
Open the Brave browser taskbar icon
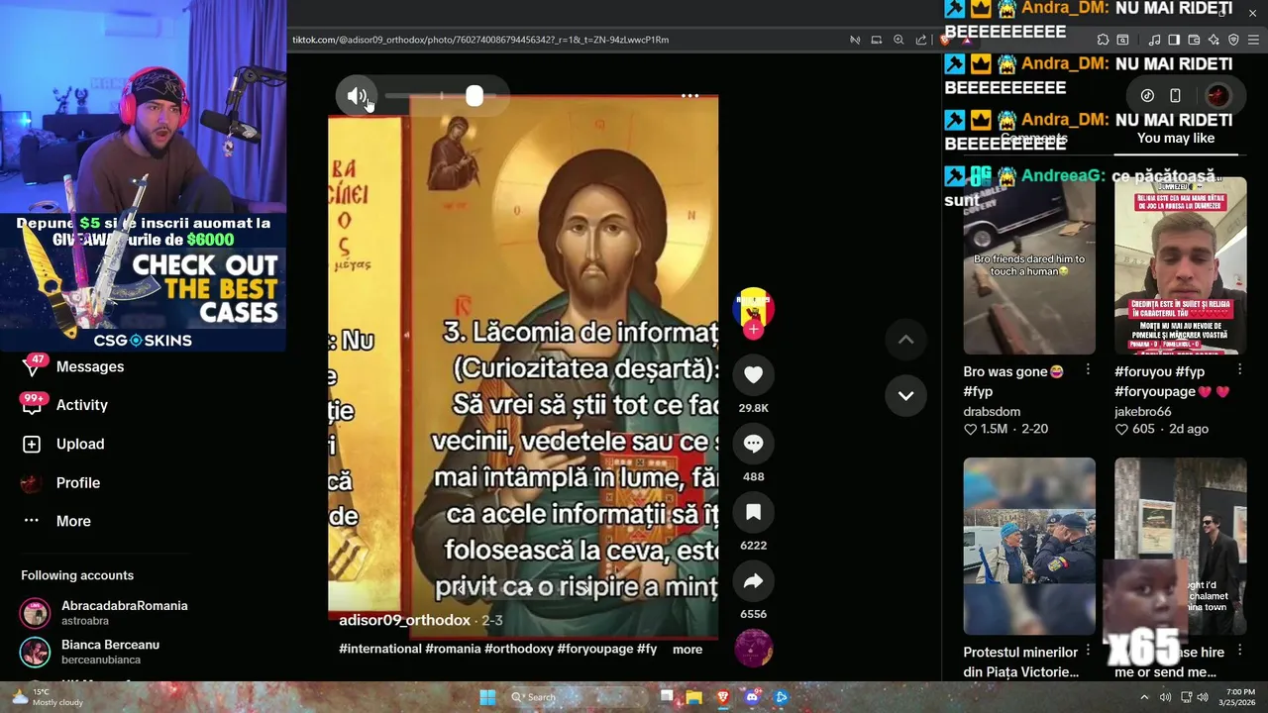coord(723,697)
